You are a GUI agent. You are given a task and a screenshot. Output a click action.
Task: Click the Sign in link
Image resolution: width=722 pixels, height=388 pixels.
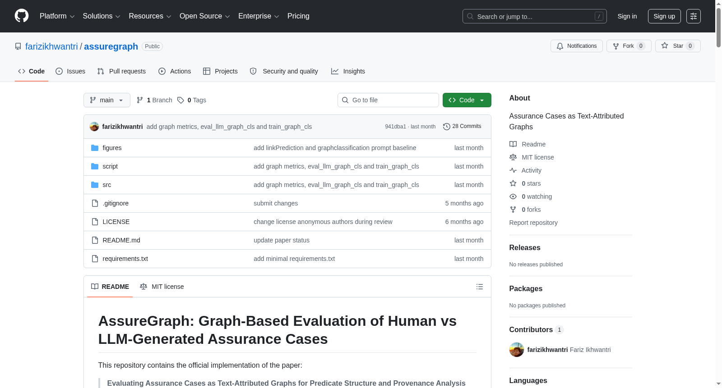coord(627,16)
